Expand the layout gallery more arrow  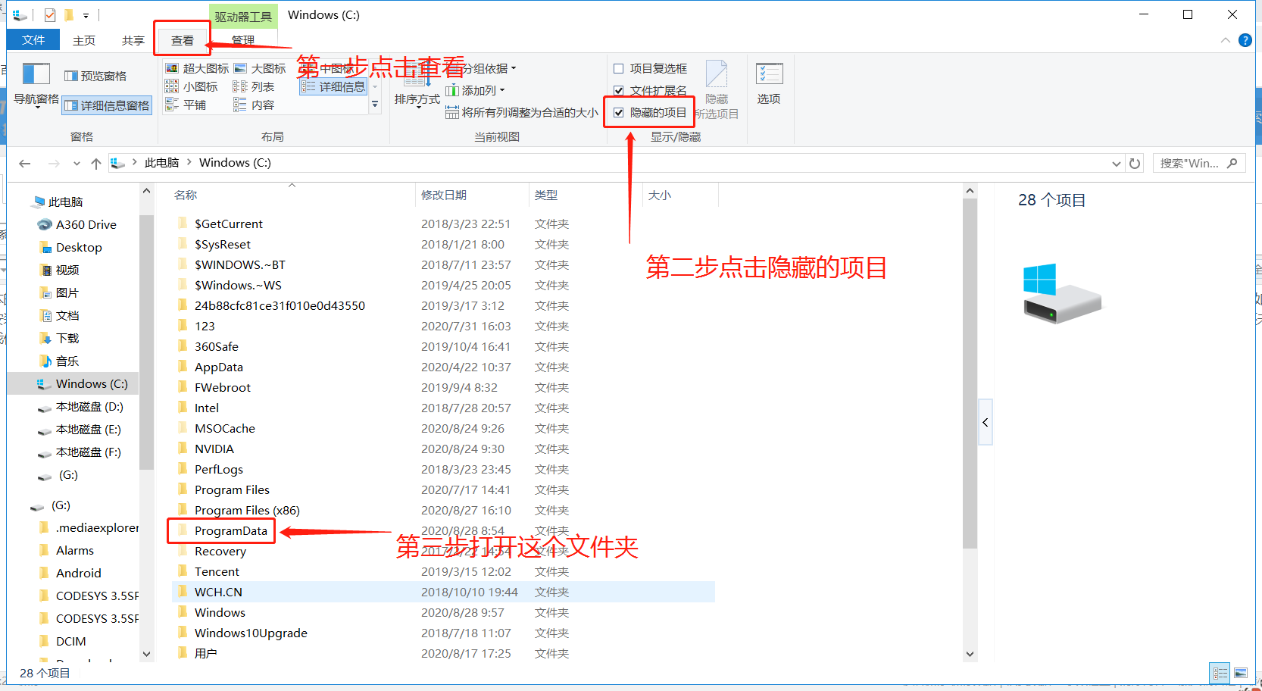pos(375,105)
